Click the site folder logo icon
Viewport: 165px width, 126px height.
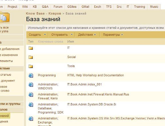[5, 17]
